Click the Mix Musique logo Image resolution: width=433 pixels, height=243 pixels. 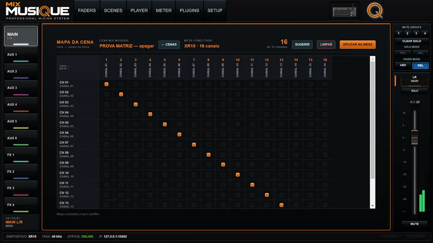coord(37,11)
